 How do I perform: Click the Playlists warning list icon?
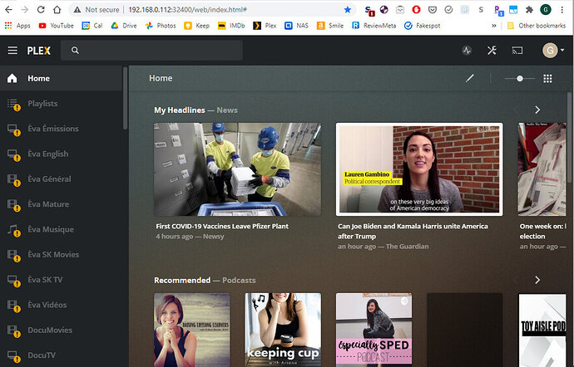click(x=13, y=104)
